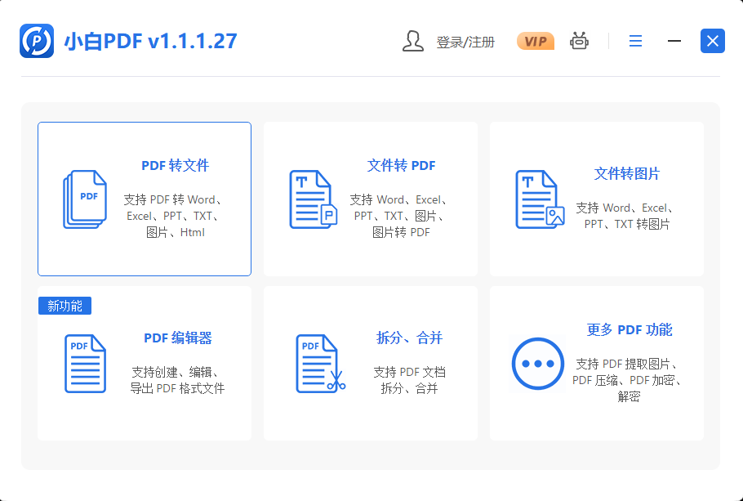Click text PPT、TXT 转图片
The image size is (743, 501).
pos(627,224)
